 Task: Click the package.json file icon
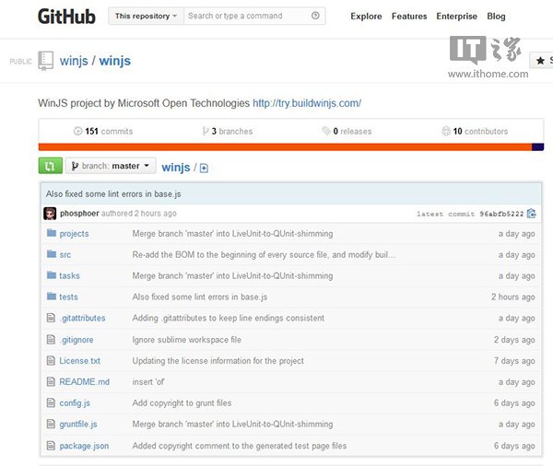[51, 446]
